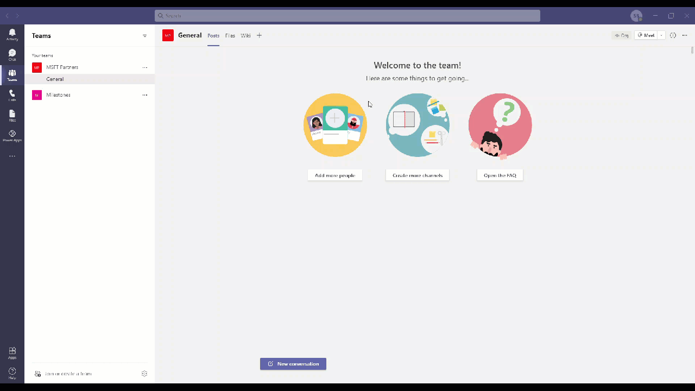The height and width of the screenshot is (391, 695).
Task: Click the Teams heading in the panel
Action: click(41, 36)
